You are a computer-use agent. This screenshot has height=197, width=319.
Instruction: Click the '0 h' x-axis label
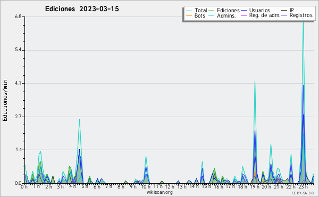(x=24, y=186)
